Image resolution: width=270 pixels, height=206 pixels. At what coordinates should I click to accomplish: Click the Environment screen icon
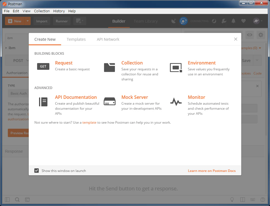tap(176, 67)
